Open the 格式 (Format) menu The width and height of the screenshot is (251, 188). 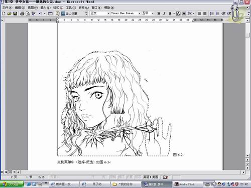(x=58, y=8)
